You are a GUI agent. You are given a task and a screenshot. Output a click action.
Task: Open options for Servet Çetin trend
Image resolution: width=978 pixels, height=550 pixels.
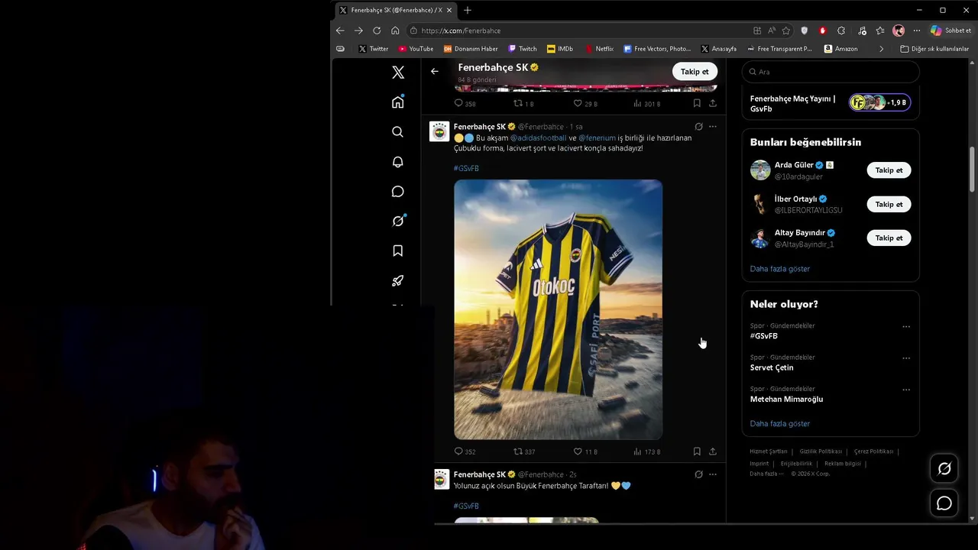pos(906,358)
